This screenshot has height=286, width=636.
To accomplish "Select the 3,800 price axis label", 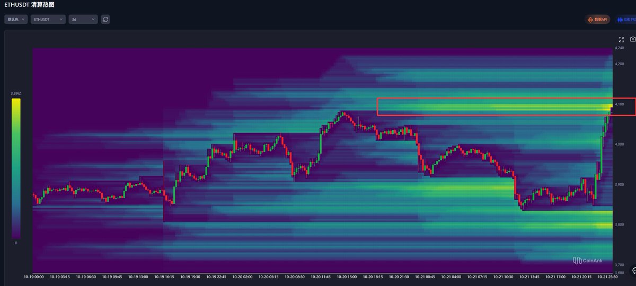I will tap(619, 225).
